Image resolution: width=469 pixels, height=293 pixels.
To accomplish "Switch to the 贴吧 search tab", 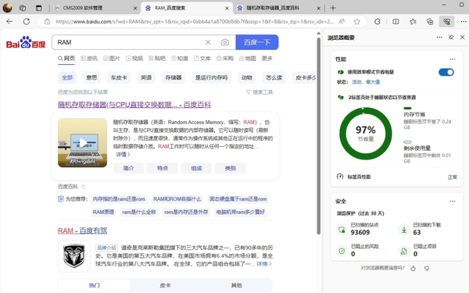I will coord(157,59).
